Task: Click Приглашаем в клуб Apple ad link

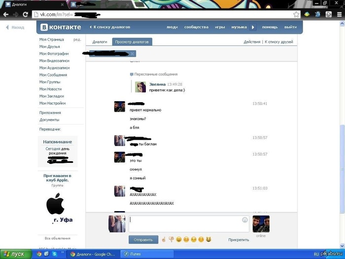Action: [57, 178]
